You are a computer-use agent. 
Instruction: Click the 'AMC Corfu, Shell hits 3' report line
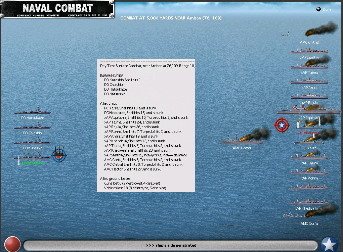pyautogui.click(x=143, y=160)
